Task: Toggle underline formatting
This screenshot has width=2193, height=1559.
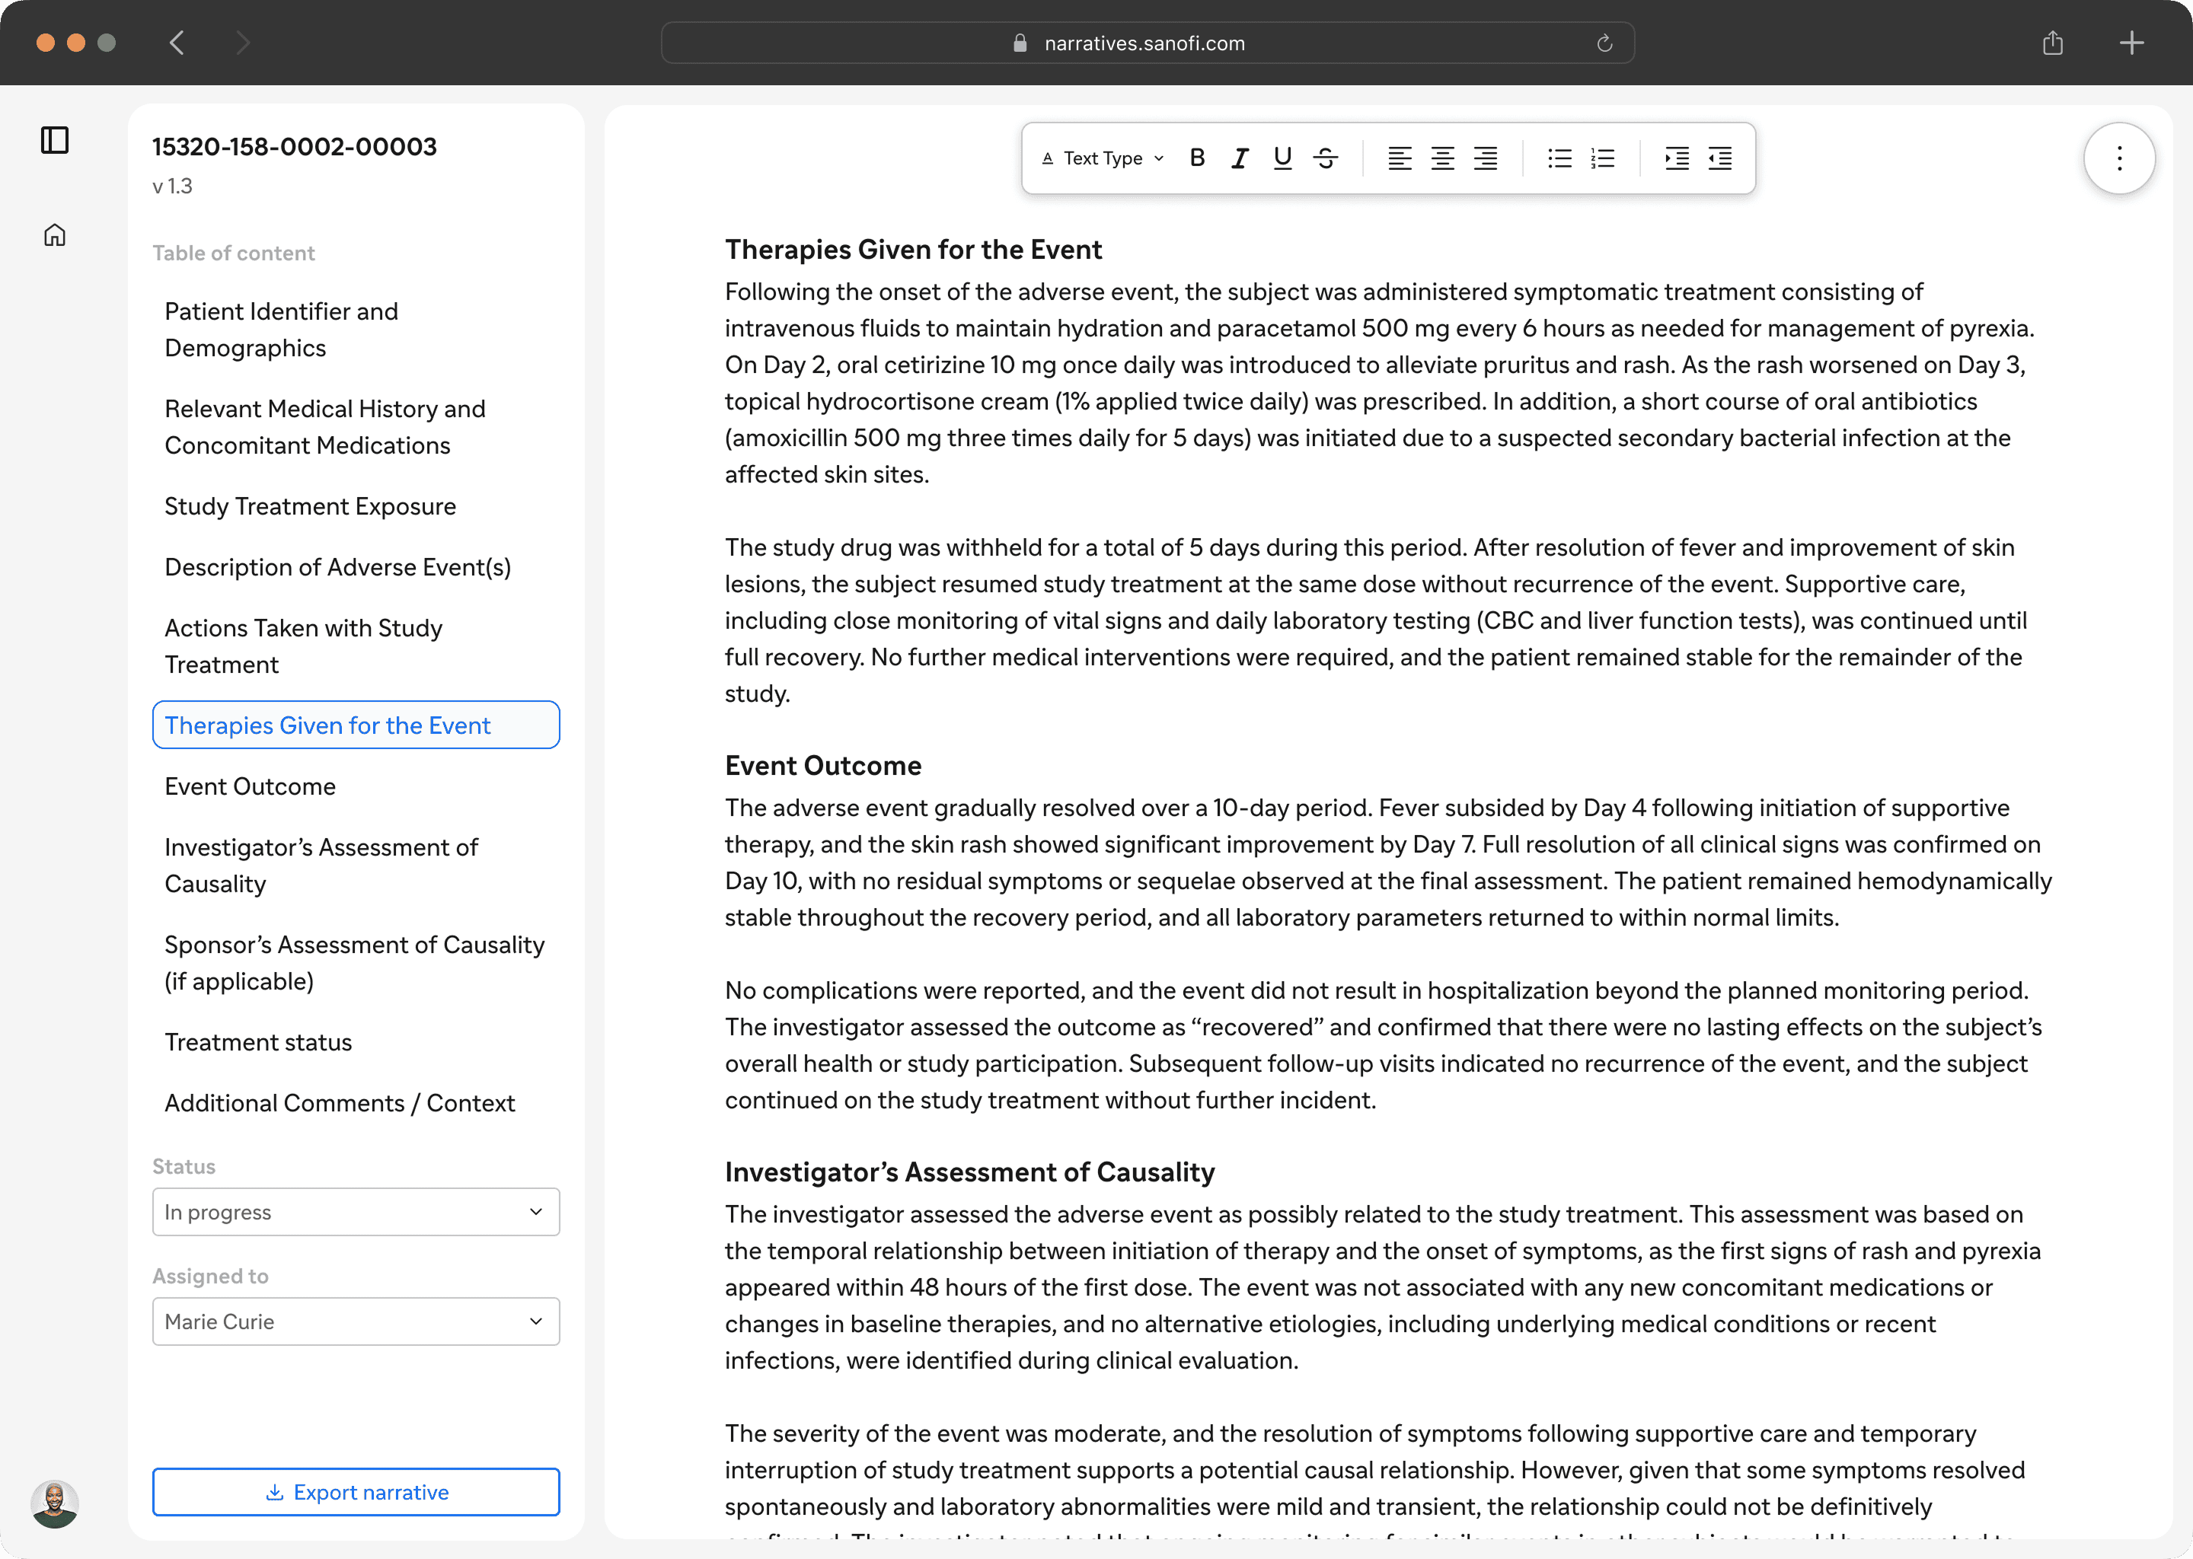Action: point(1282,158)
